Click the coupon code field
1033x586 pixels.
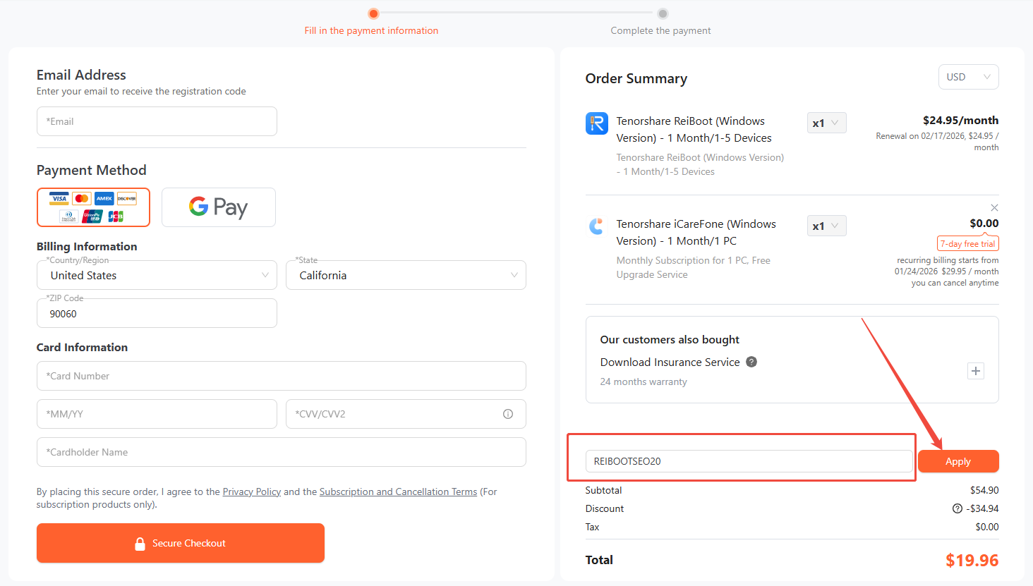click(x=749, y=461)
